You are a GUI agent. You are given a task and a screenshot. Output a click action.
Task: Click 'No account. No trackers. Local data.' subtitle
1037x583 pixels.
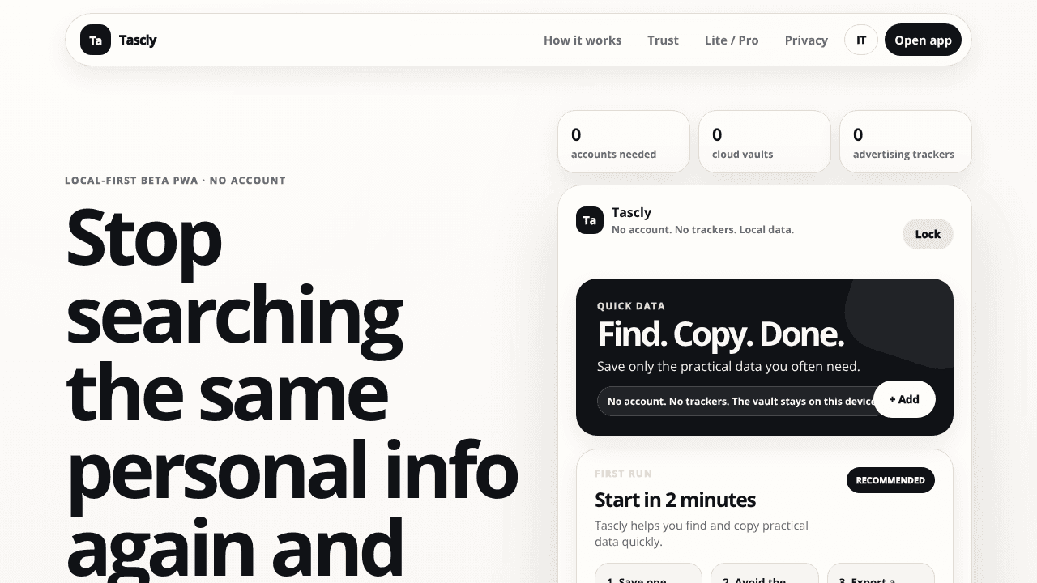(702, 230)
